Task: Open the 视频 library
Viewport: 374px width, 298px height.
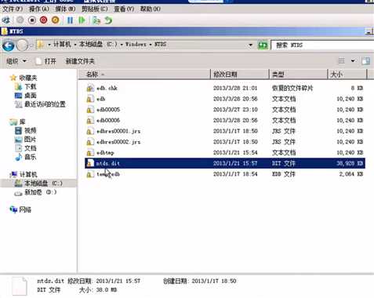Action: tap(26, 130)
